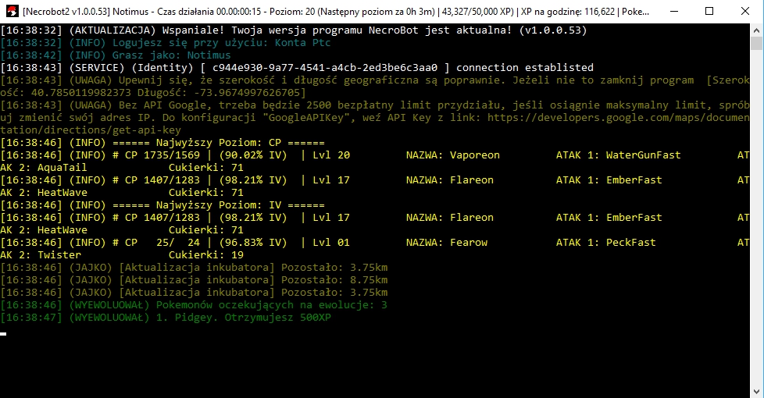Click the 'Najwyższy Poziom: CP' header line
The image size is (764, 398).
[x=162, y=143]
